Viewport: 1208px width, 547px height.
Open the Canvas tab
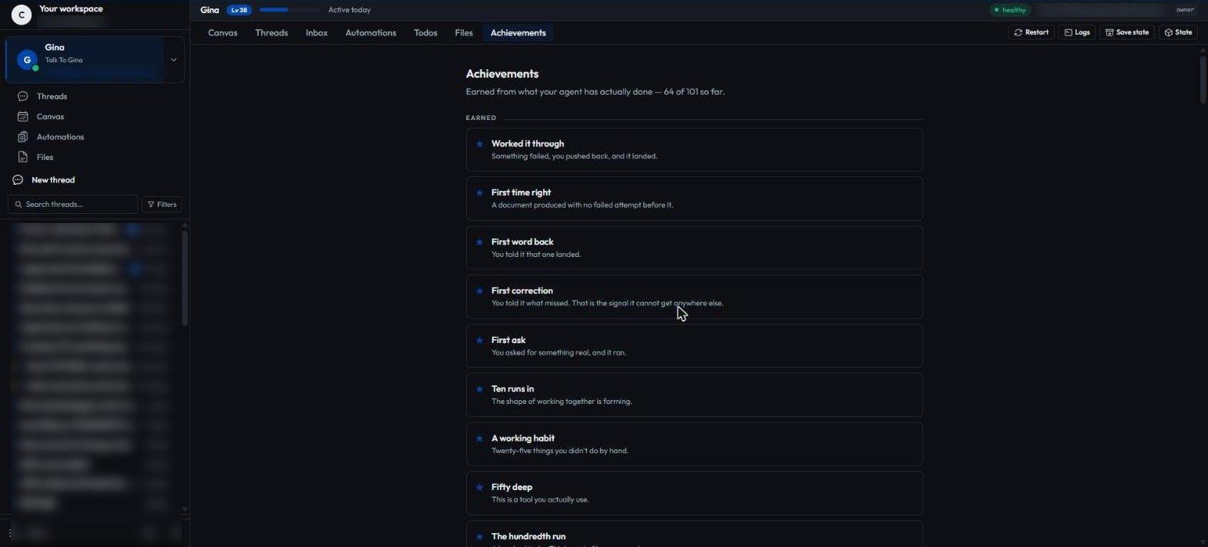(223, 33)
